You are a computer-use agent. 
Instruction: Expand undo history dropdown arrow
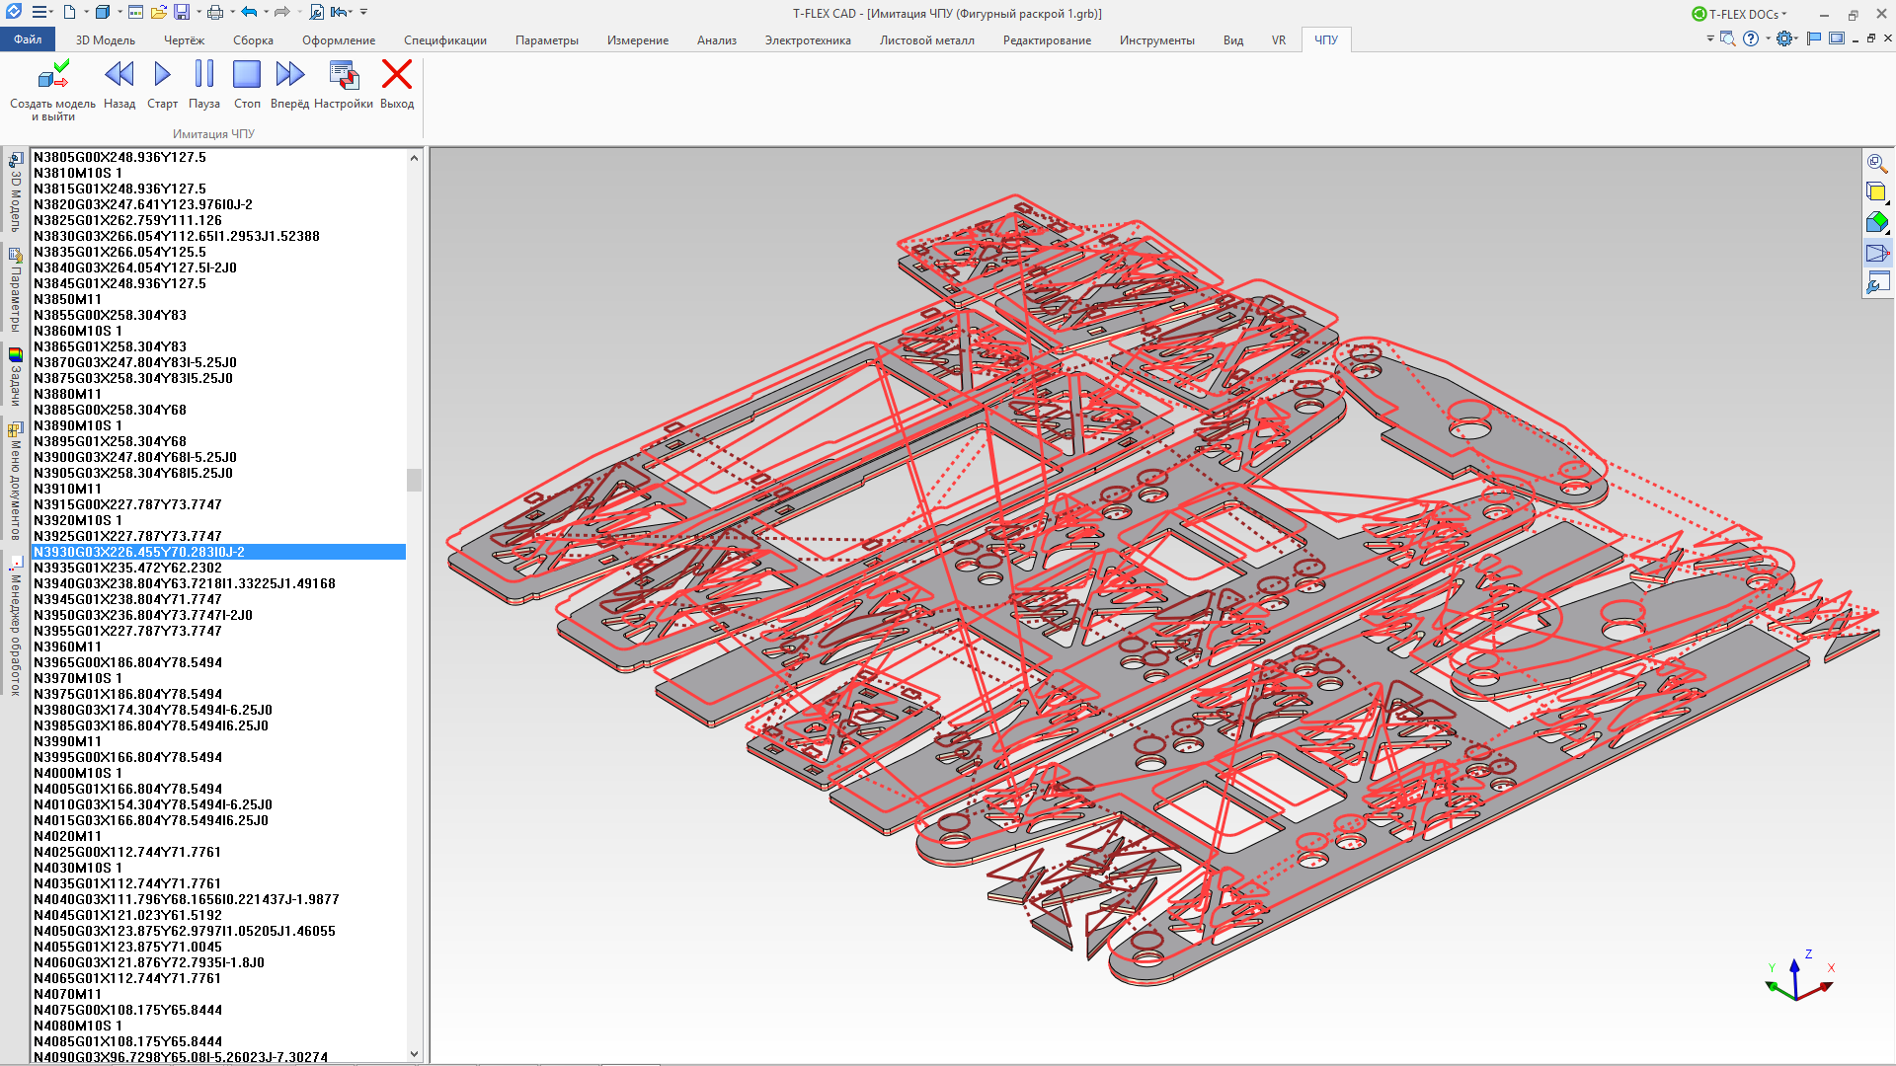point(266,12)
